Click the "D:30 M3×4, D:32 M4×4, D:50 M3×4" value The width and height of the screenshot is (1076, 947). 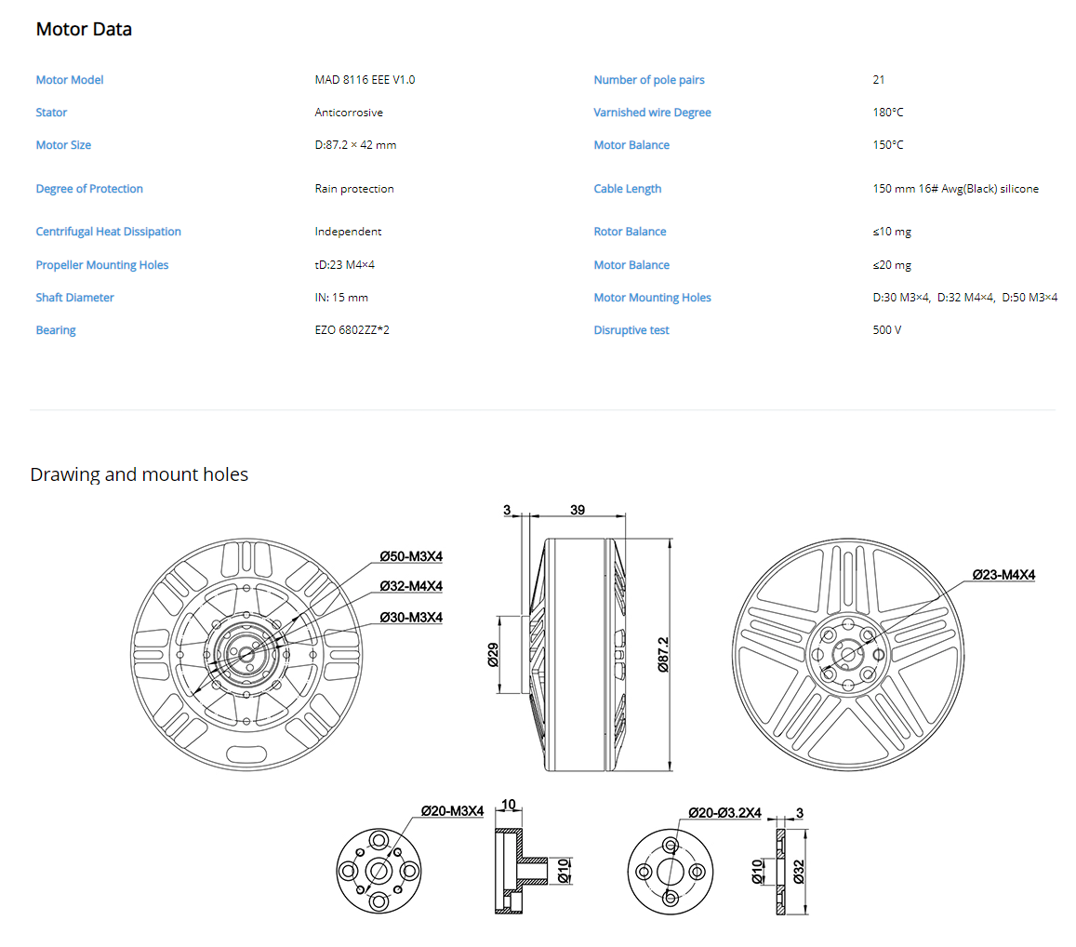tap(964, 298)
